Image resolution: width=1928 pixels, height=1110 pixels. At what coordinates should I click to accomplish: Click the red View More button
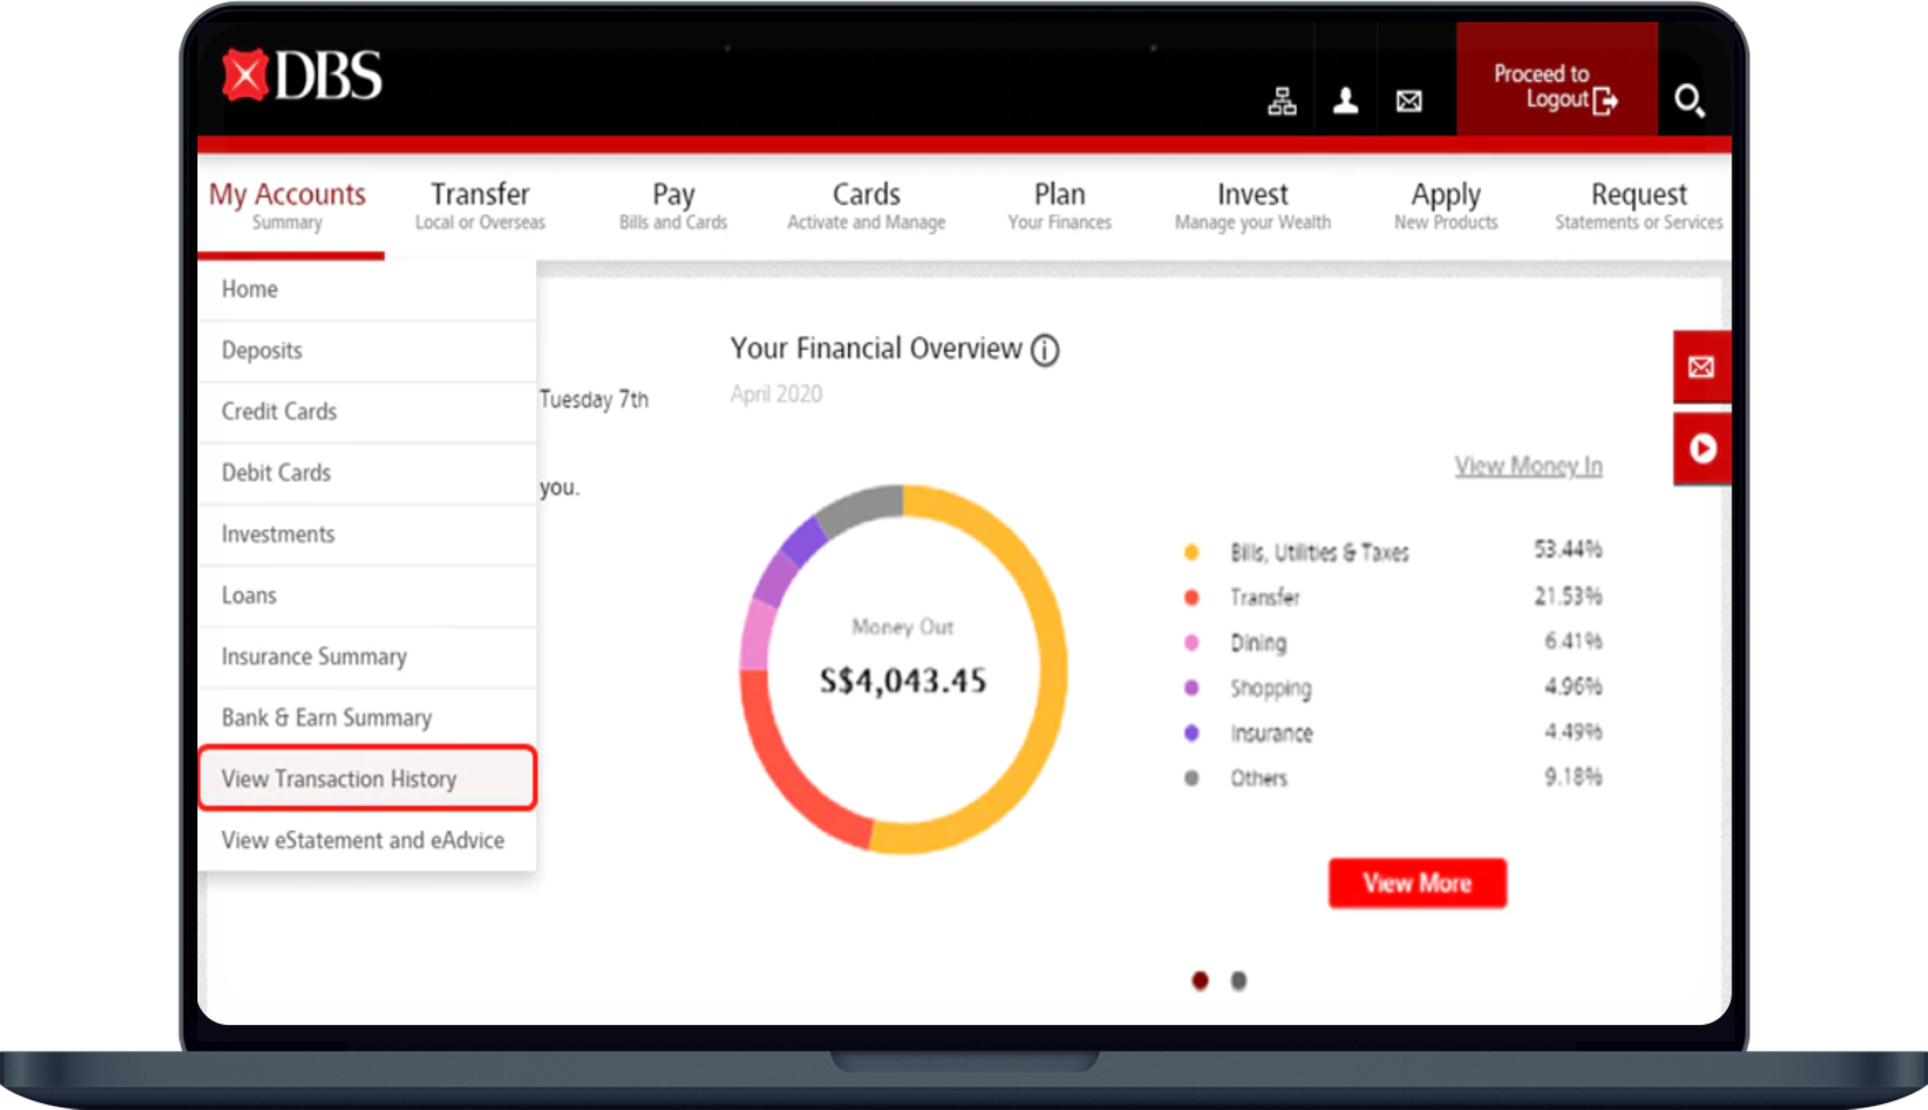pyautogui.click(x=1417, y=883)
